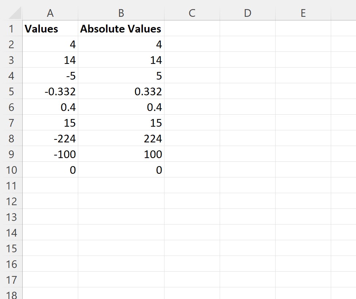This screenshot has width=356, height=299.
Task: Click the cell containing 'Values'
Action: 50,28
